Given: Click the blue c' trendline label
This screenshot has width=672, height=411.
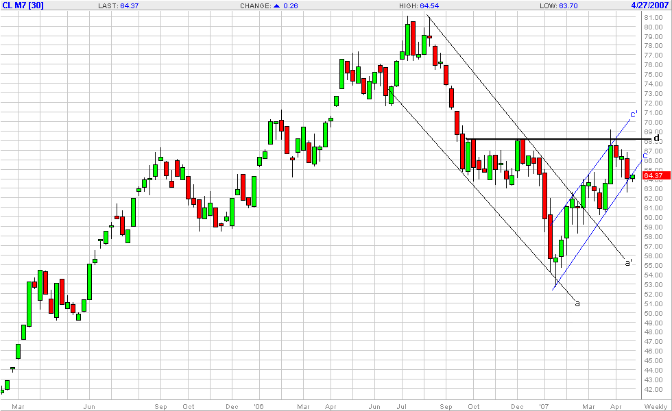Looking at the screenshot, I should point(634,114).
